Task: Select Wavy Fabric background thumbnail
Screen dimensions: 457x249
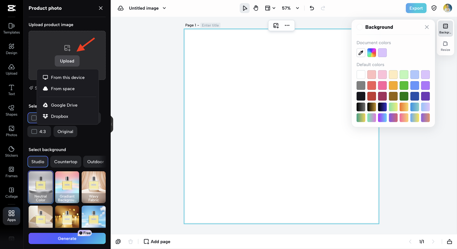Action: (x=94, y=187)
